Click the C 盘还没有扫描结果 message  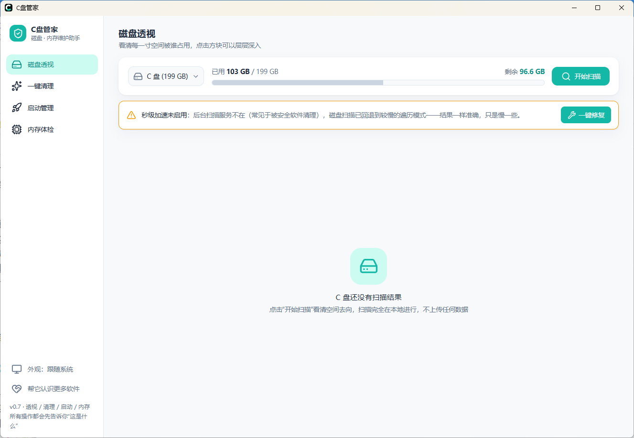click(x=368, y=297)
